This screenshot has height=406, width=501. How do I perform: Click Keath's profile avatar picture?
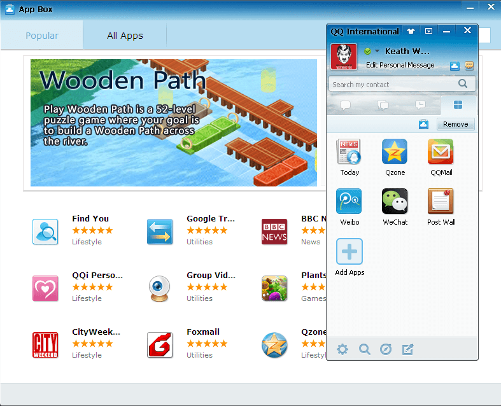point(344,57)
